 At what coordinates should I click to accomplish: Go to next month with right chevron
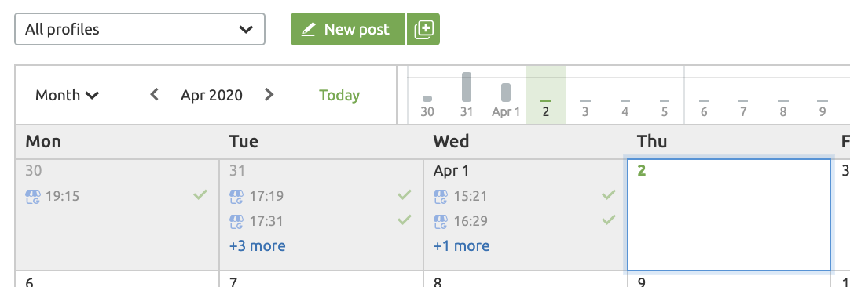[269, 96]
